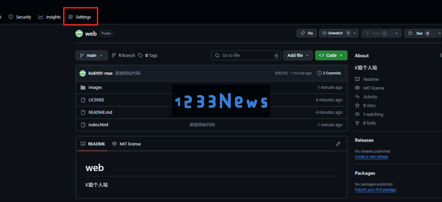
Task: Open the README.md file
Action: click(100, 112)
